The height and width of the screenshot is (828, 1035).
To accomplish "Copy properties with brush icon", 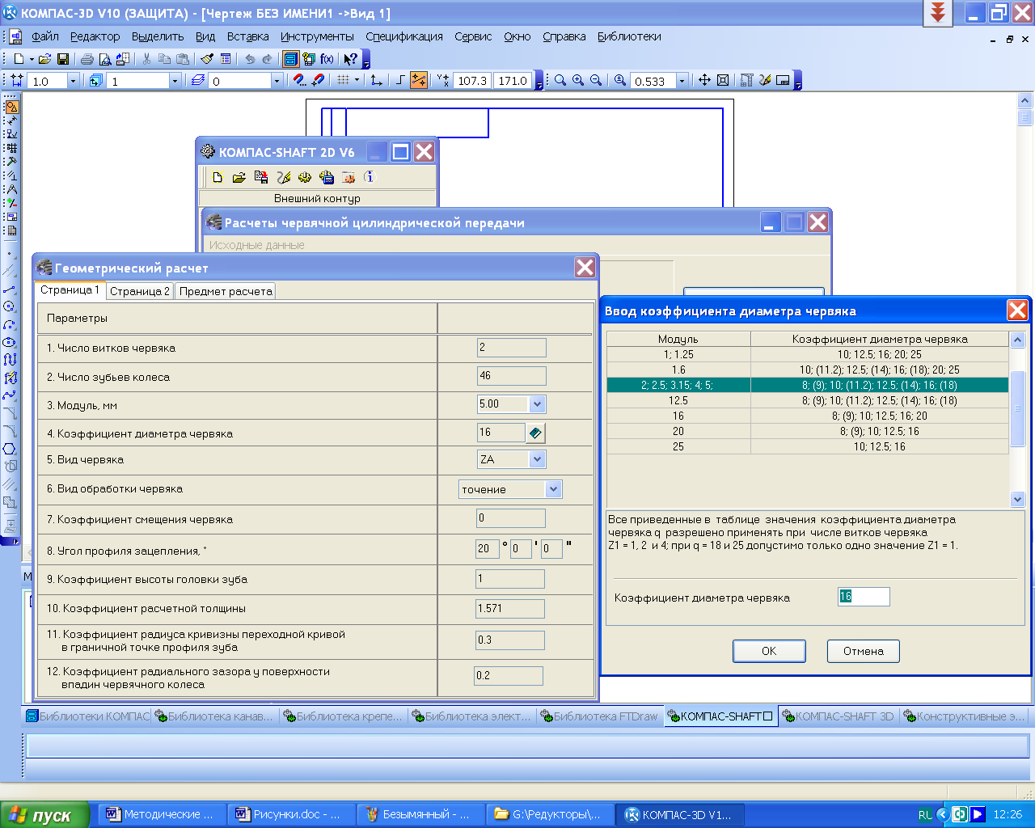I will point(207,59).
